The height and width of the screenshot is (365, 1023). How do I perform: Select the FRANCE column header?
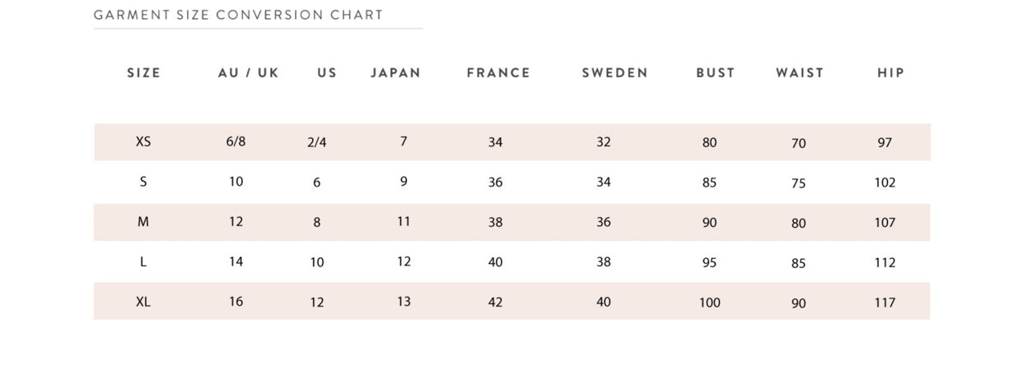click(x=498, y=72)
